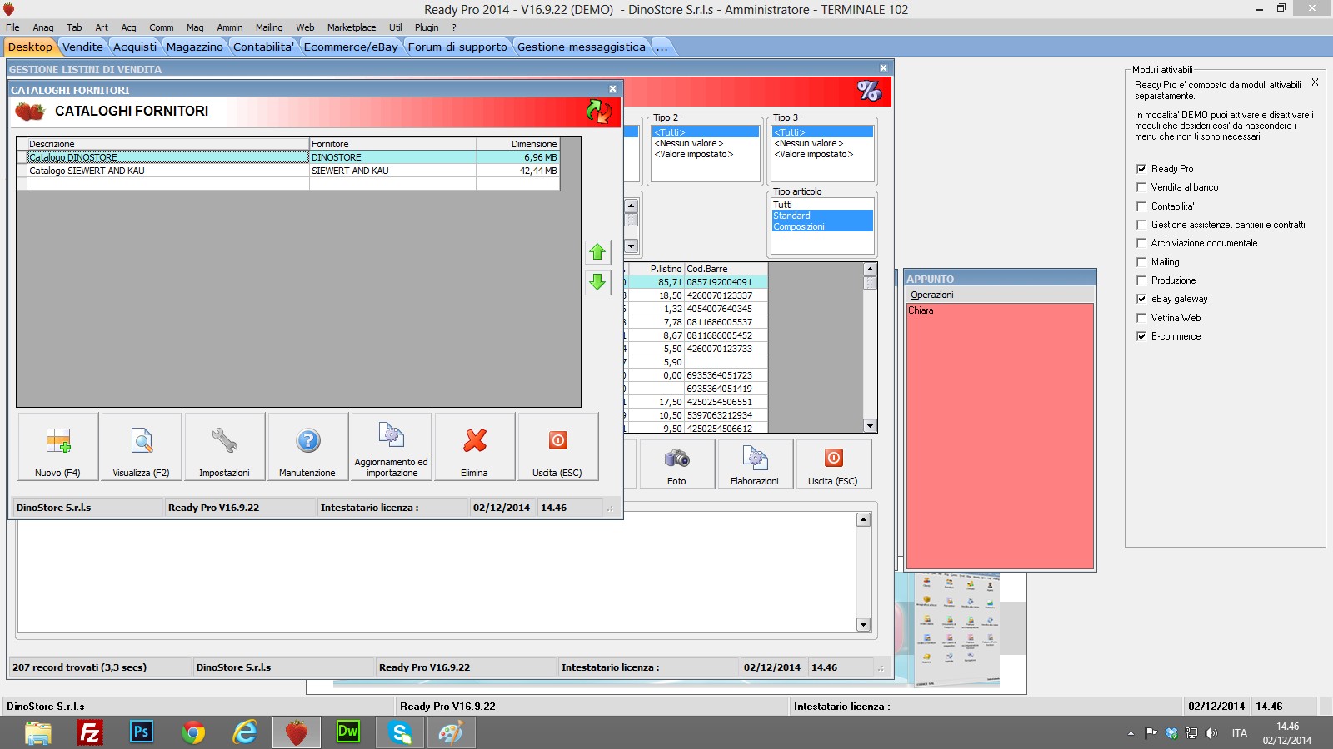Open File Explorer from the taskbar
This screenshot has width=1333, height=749.
(38, 732)
